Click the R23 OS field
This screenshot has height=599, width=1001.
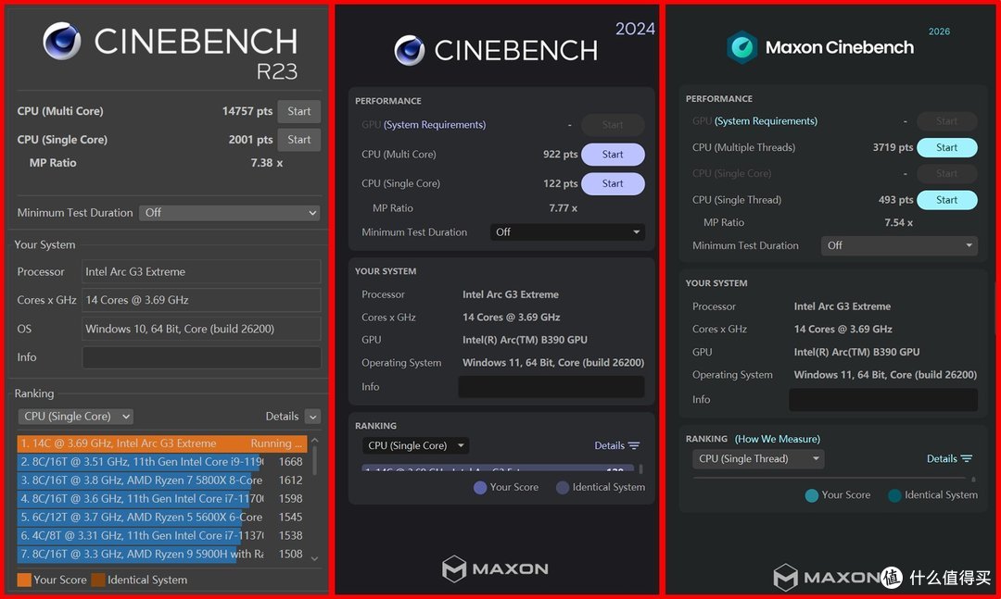[x=201, y=329]
